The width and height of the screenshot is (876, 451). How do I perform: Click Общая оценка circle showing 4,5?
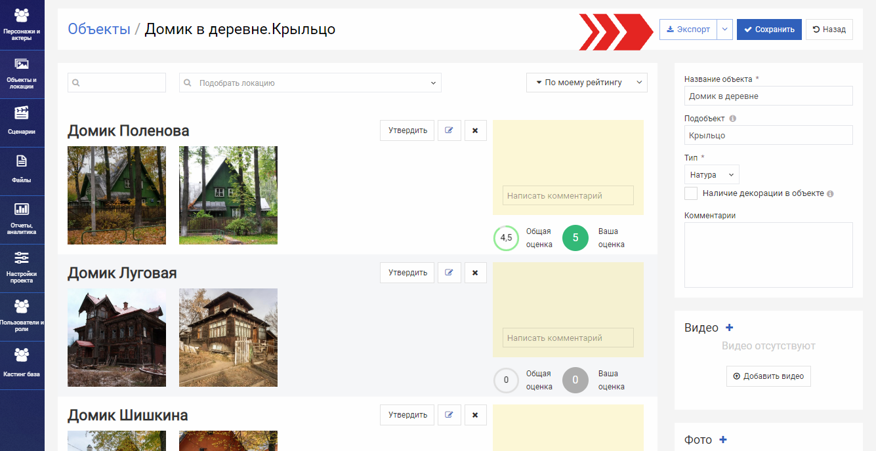tap(506, 238)
